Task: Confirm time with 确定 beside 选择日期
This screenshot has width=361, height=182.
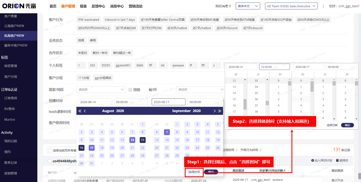Action: click(x=347, y=125)
